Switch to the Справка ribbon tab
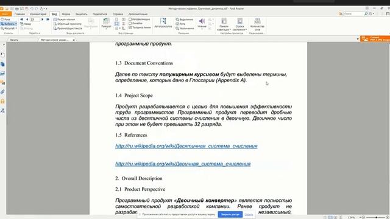The height and width of the screenshot is (219, 390). [x=118, y=14]
